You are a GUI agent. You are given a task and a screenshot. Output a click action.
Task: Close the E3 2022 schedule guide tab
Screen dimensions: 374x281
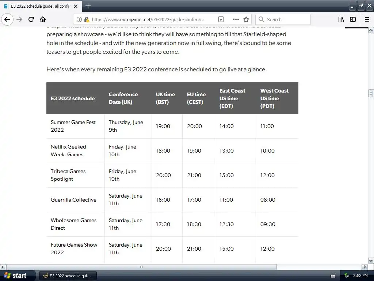pyautogui.click(x=76, y=6)
